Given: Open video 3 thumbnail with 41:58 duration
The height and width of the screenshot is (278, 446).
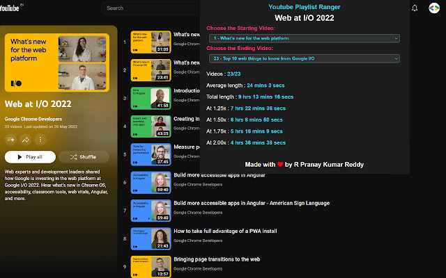Looking at the screenshot, I should pyautogui.click(x=151, y=98).
